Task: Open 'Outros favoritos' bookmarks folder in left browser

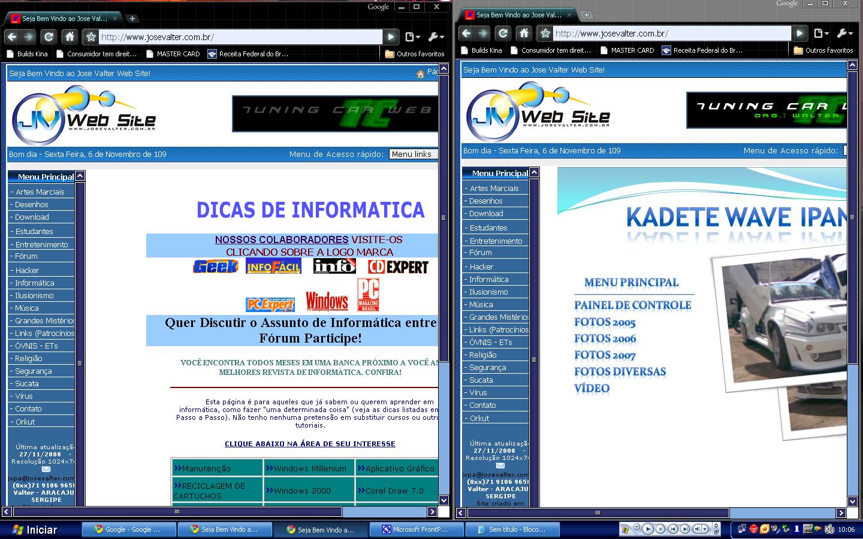Action: (x=415, y=54)
